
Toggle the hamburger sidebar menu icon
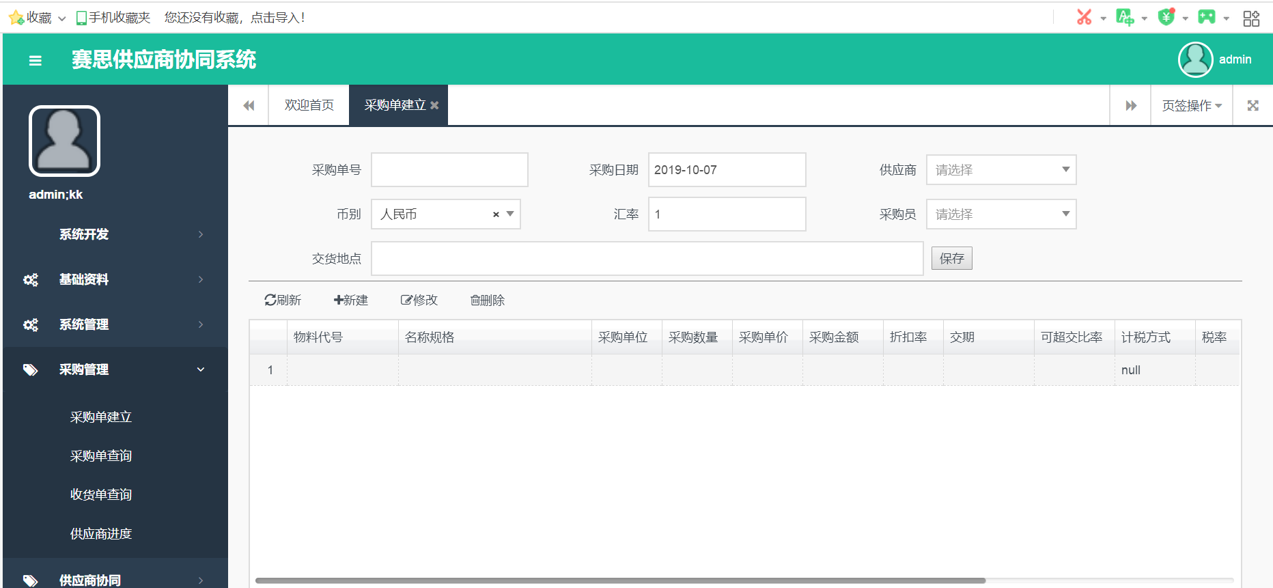click(36, 60)
